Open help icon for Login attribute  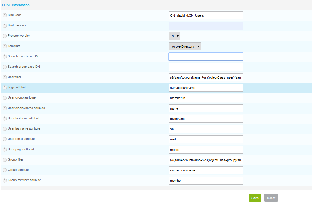[x=5, y=88]
